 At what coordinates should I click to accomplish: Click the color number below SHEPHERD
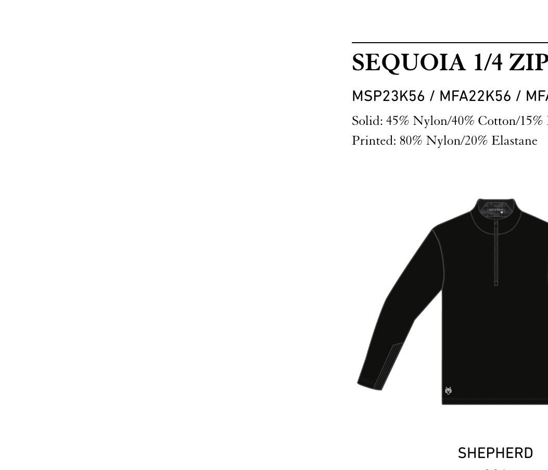495,468
